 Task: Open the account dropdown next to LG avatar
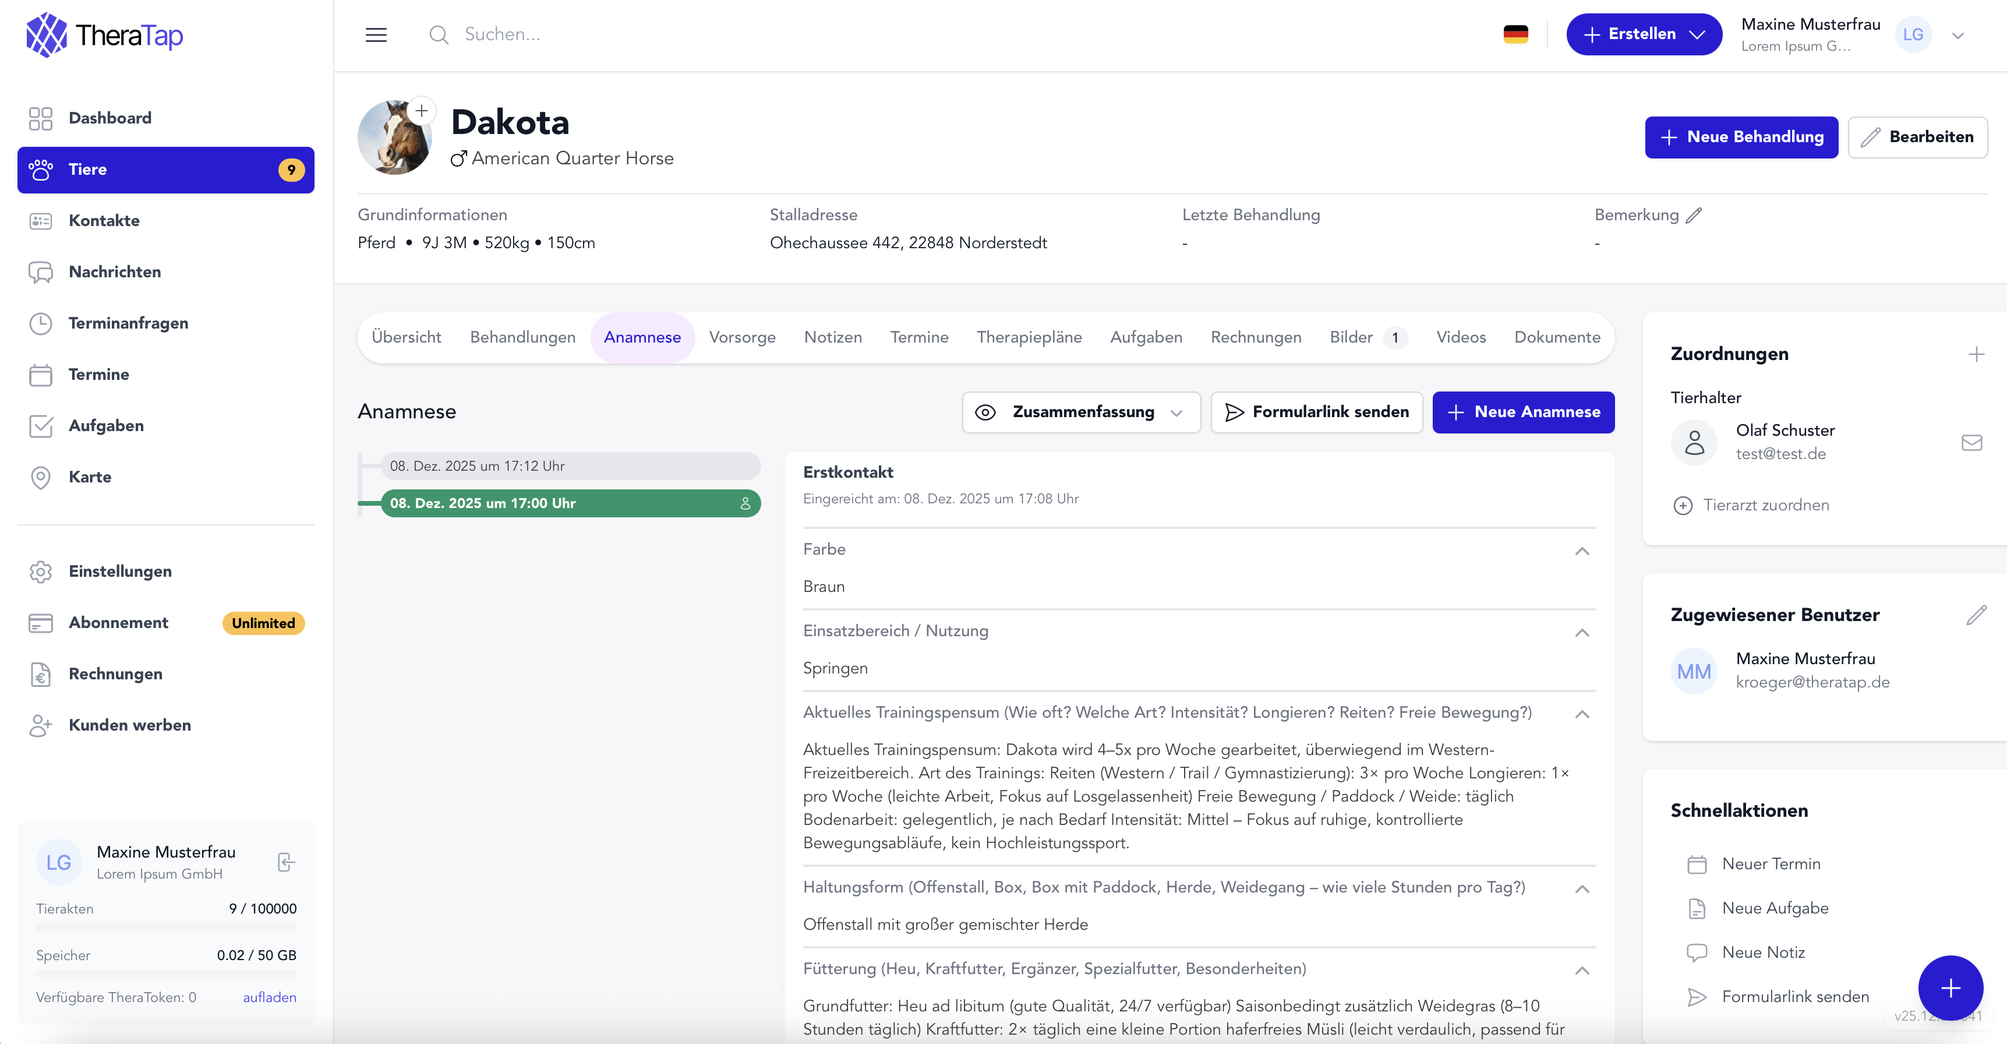tap(1958, 34)
